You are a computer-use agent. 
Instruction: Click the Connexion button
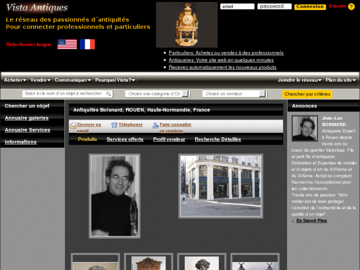pos(310,6)
